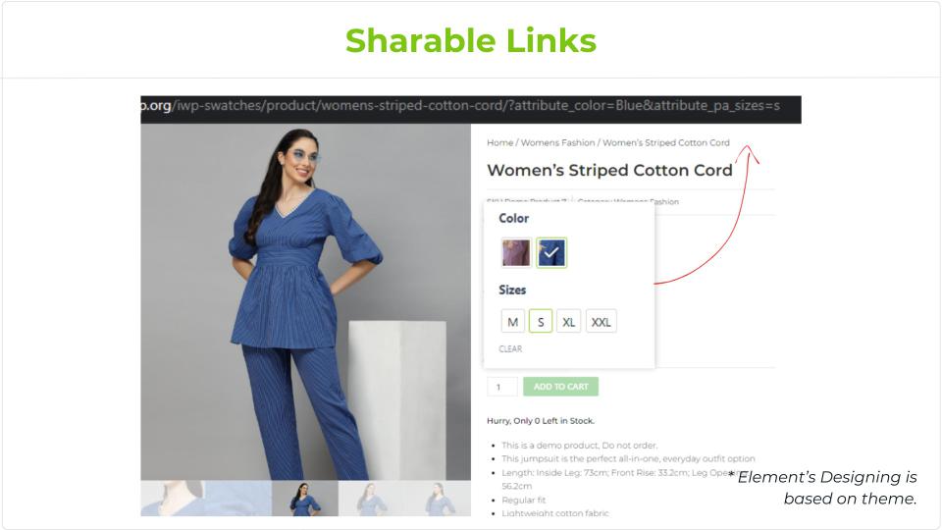Choose size S option

pyautogui.click(x=541, y=322)
